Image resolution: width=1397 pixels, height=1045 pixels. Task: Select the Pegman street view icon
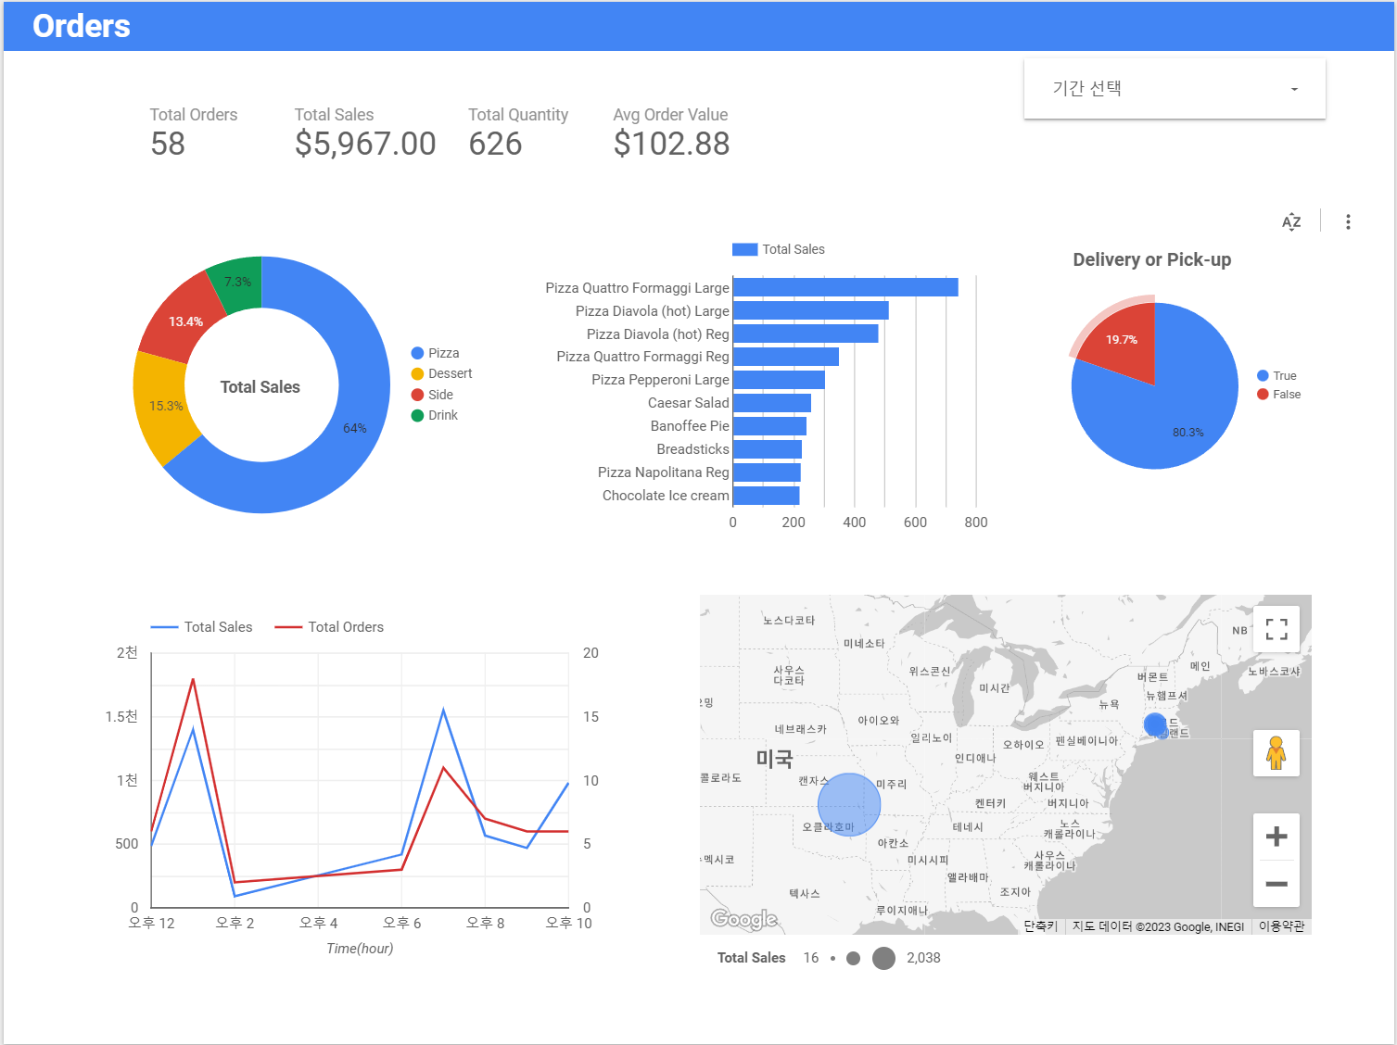pyautogui.click(x=1276, y=753)
